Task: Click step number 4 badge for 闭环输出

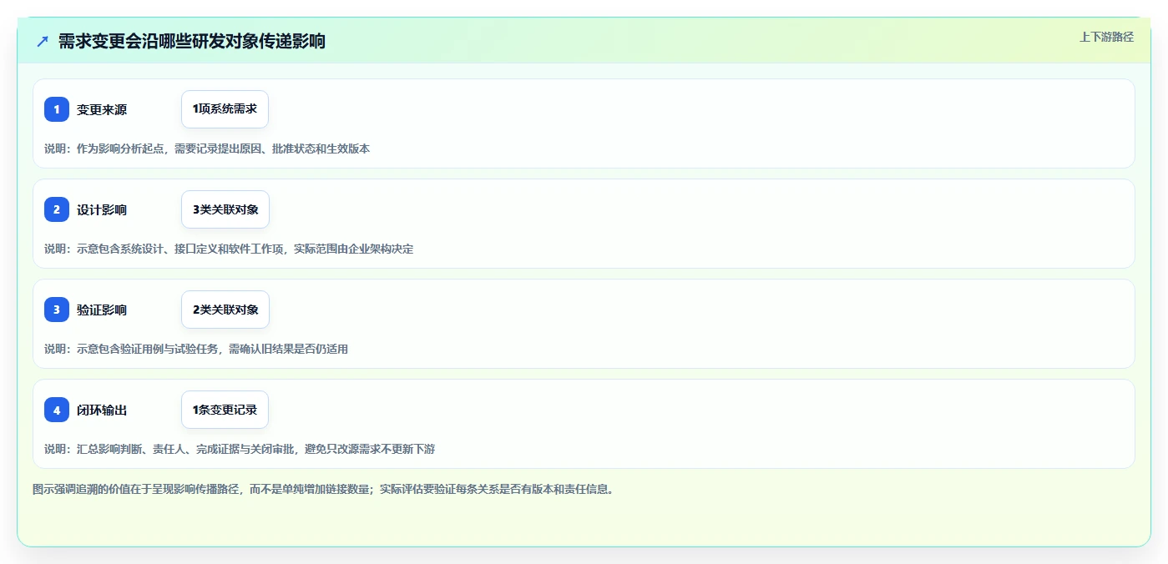Action: (57, 410)
